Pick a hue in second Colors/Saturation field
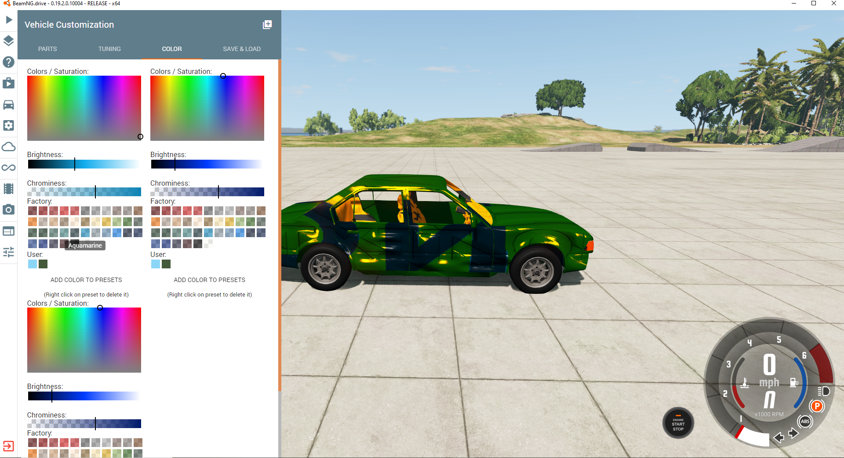Viewport: 844px width, 458px height. pyautogui.click(x=207, y=108)
